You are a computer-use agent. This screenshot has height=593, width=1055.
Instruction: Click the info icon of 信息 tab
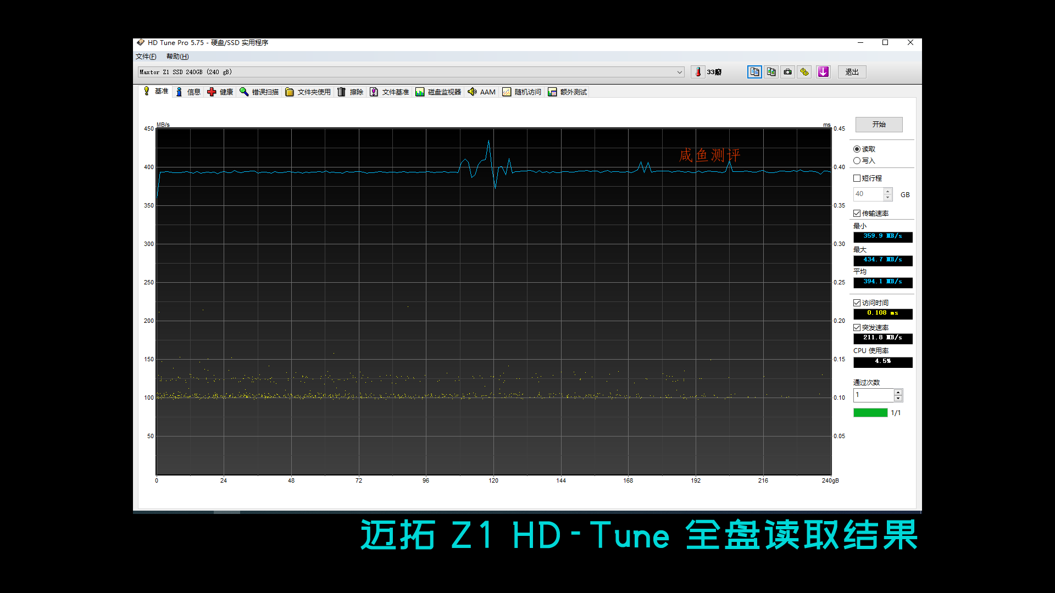click(179, 92)
